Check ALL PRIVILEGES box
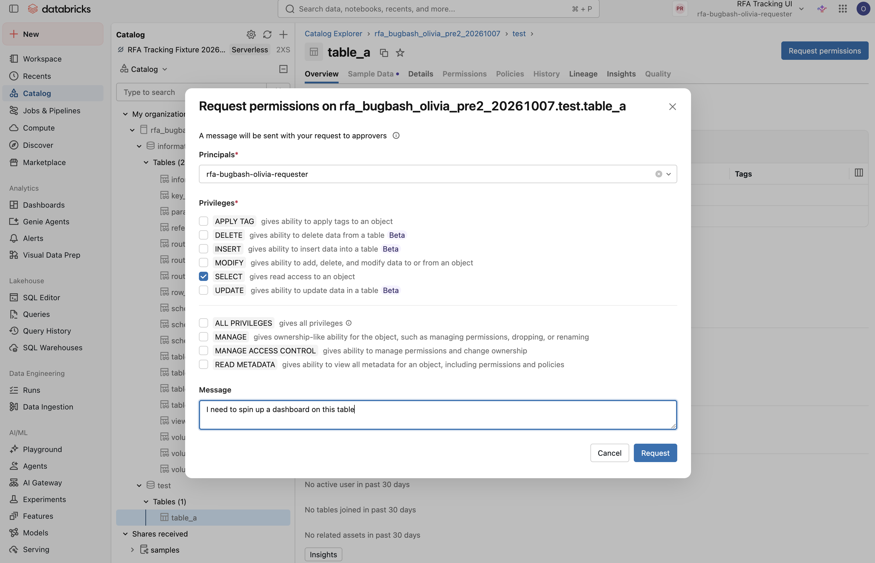Screen dimensions: 875x563 pyautogui.click(x=204, y=323)
